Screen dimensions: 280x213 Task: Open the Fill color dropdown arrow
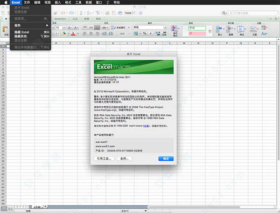[69, 34]
